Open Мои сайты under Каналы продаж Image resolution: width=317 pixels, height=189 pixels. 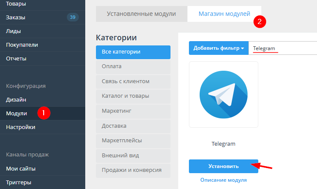[x=42, y=168]
